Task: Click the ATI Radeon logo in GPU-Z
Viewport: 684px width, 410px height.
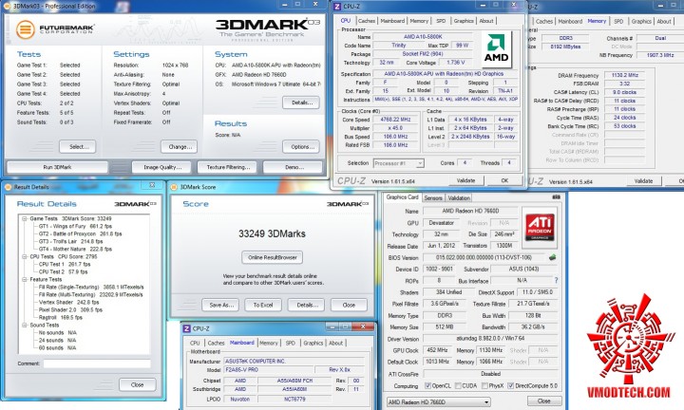Action: pyautogui.click(x=540, y=228)
